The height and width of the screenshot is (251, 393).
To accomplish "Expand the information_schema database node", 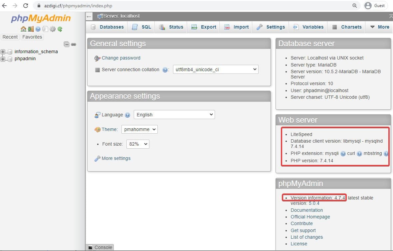I will pyautogui.click(x=3, y=52).
